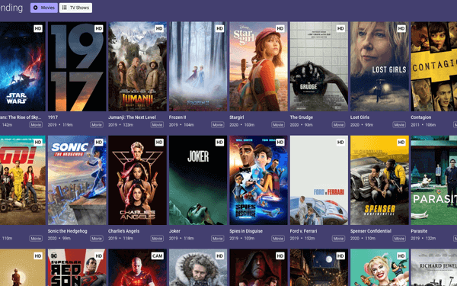
Task: Click the Movie tag under Ford v. Ferrari
Action: 339,239
